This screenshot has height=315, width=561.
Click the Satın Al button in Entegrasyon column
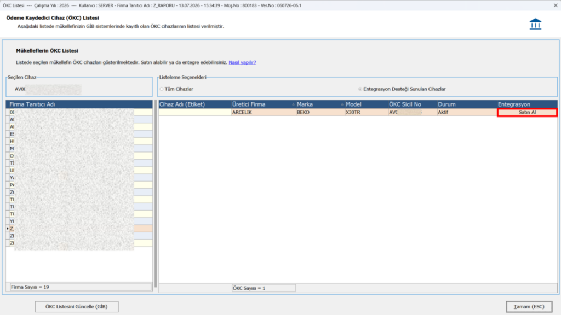click(527, 112)
